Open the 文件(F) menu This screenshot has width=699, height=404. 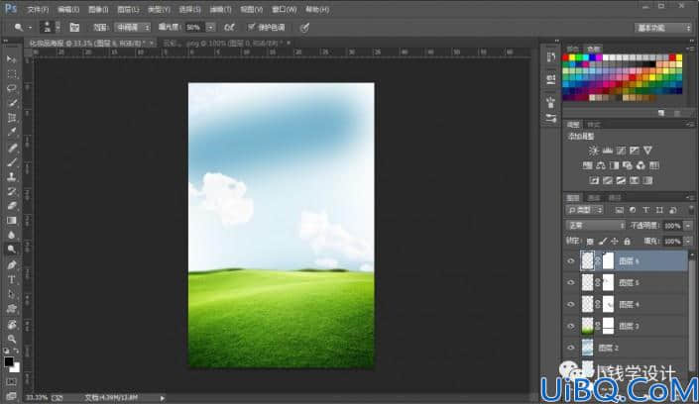[38, 9]
